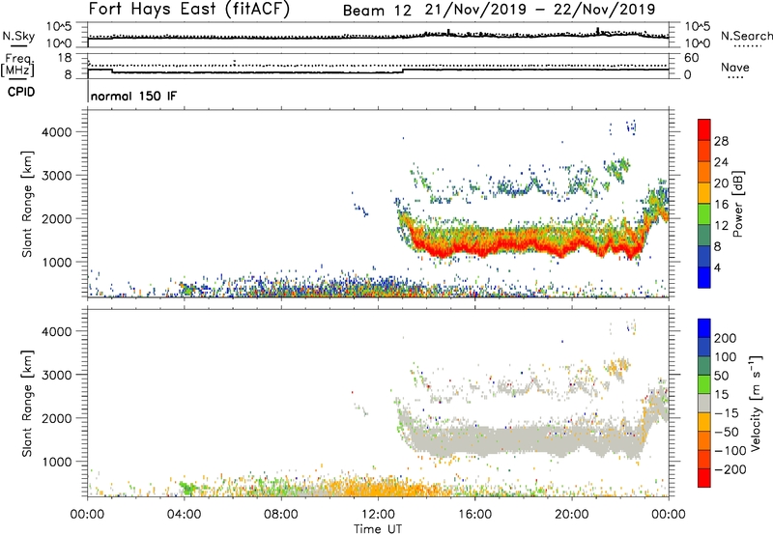
Task: Click the '16:00' time axis tick label
Action: pos(474,515)
